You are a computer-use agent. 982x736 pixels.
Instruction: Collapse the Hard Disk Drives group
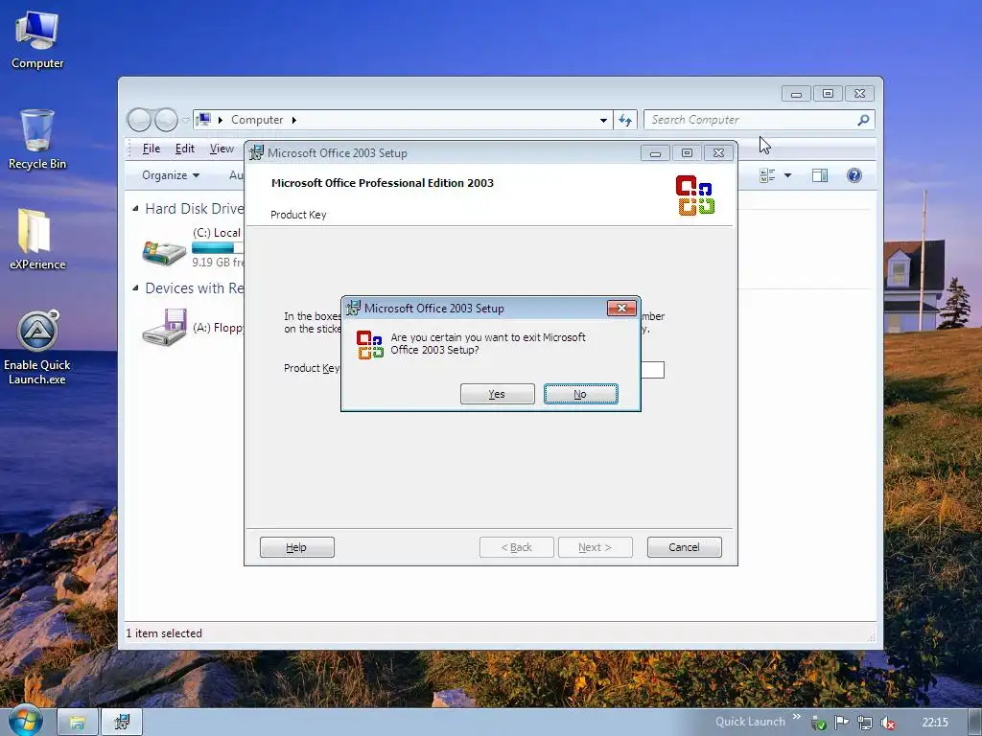coord(135,208)
